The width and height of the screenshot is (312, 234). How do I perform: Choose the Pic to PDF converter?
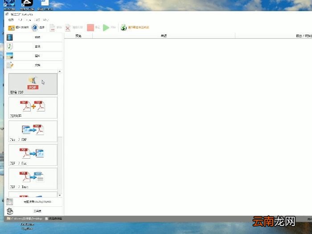(x=33, y=131)
